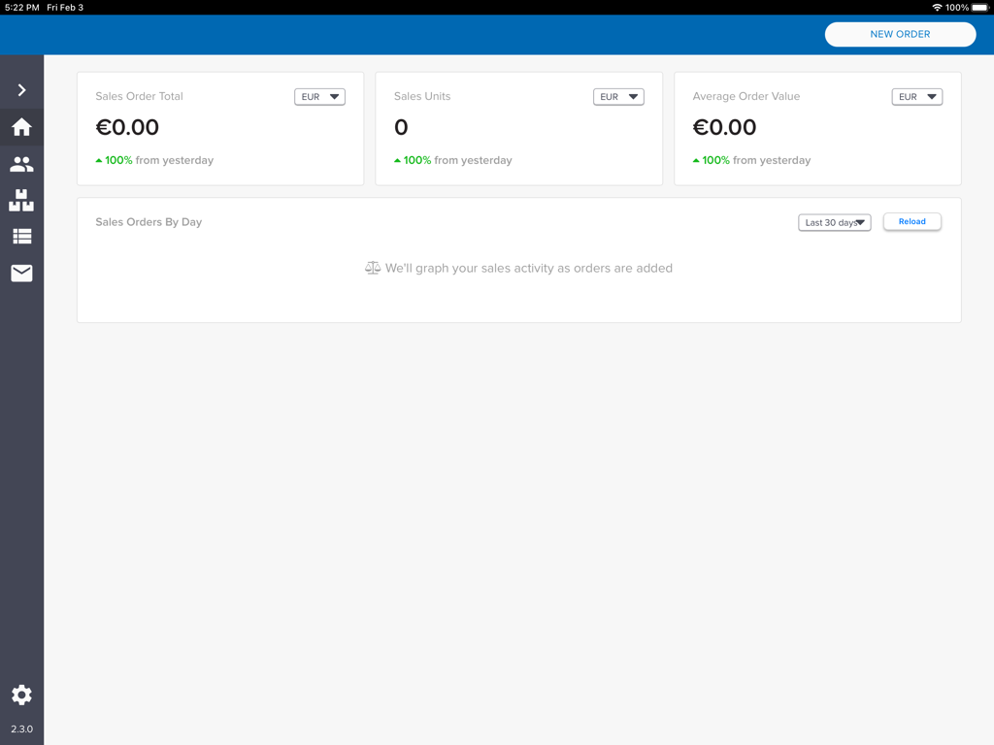
Task: Click the 100% from yesterday indicator under Sales Units
Action: pyautogui.click(x=451, y=160)
